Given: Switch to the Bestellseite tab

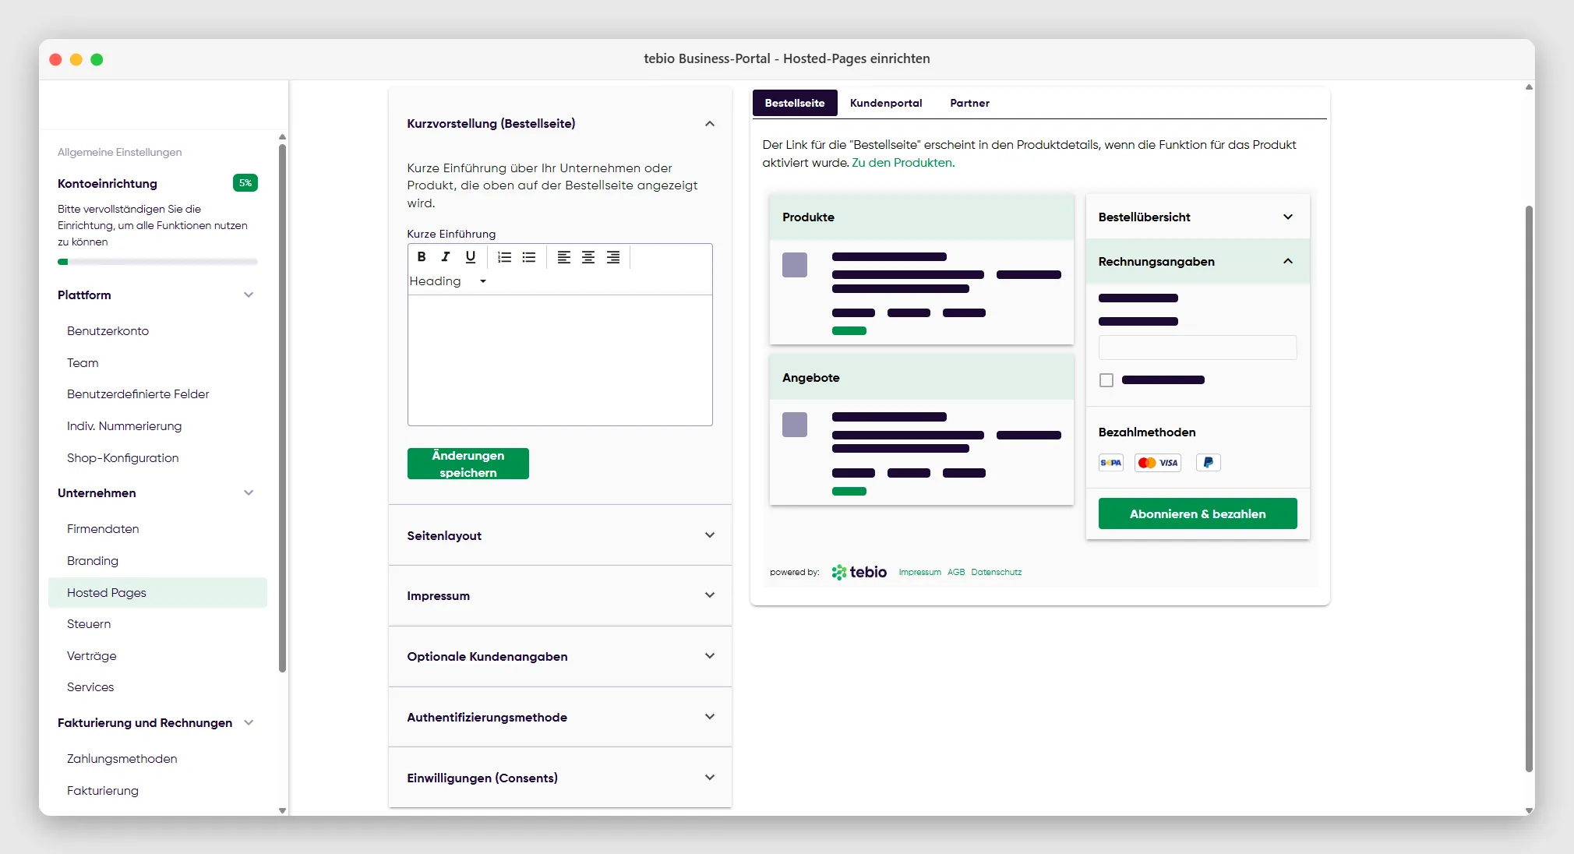Looking at the screenshot, I should [795, 103].
